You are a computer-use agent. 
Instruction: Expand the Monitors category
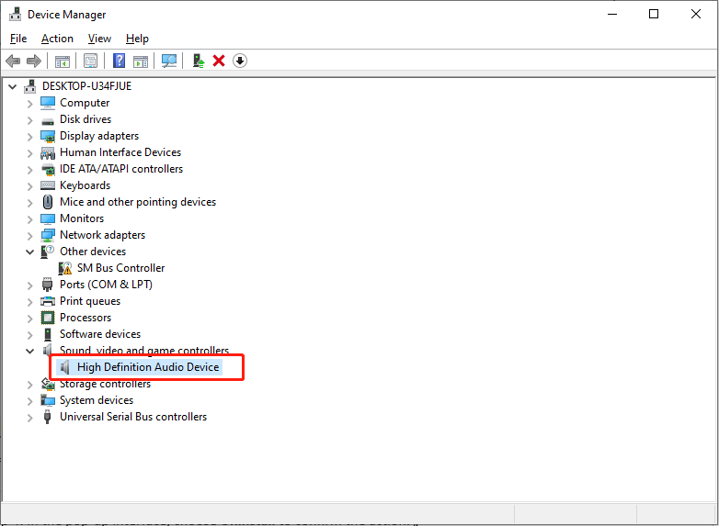(29, 219)
